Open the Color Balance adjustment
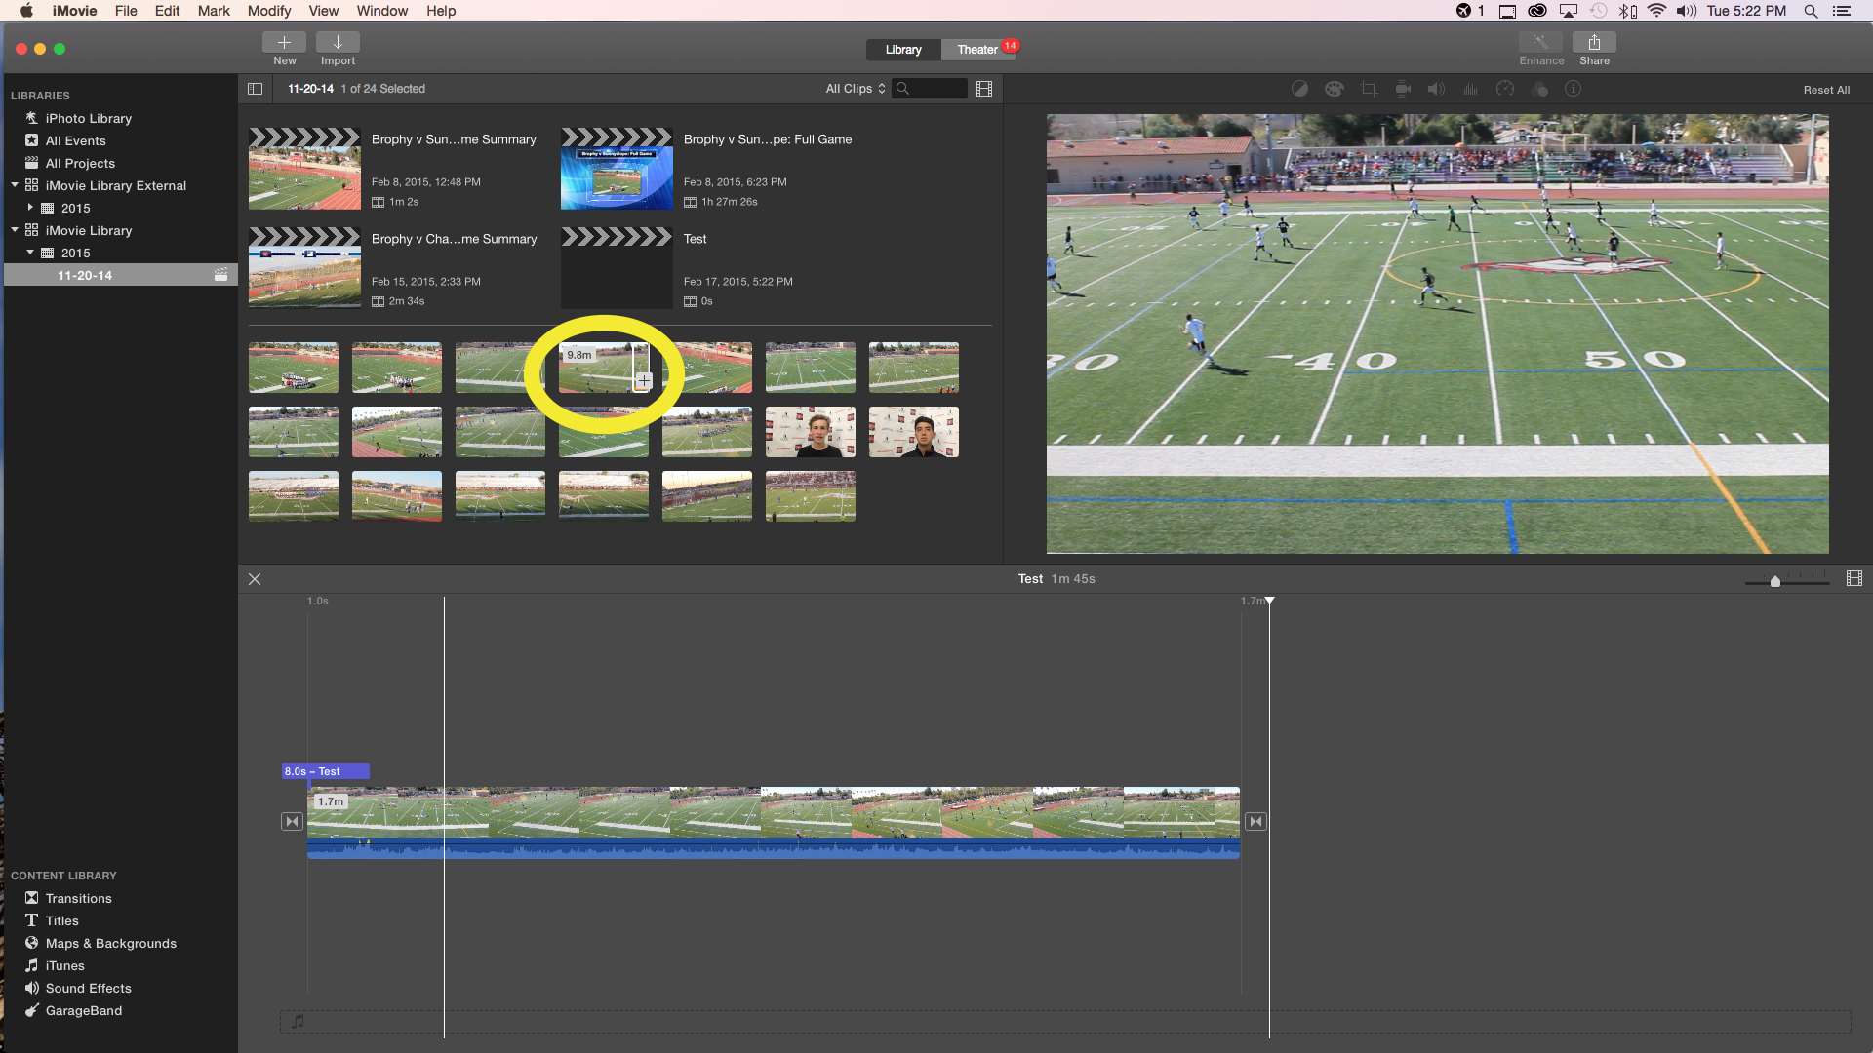Image resolution: width=1873 pixels, height=1053 pixels. coord(1299,89)
